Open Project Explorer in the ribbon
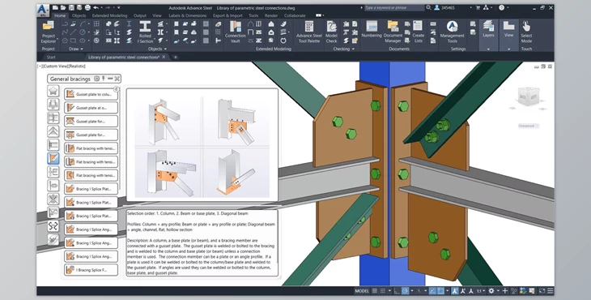Image resolution: width=591 pixels, height=300 pixels. click(49, 32)
